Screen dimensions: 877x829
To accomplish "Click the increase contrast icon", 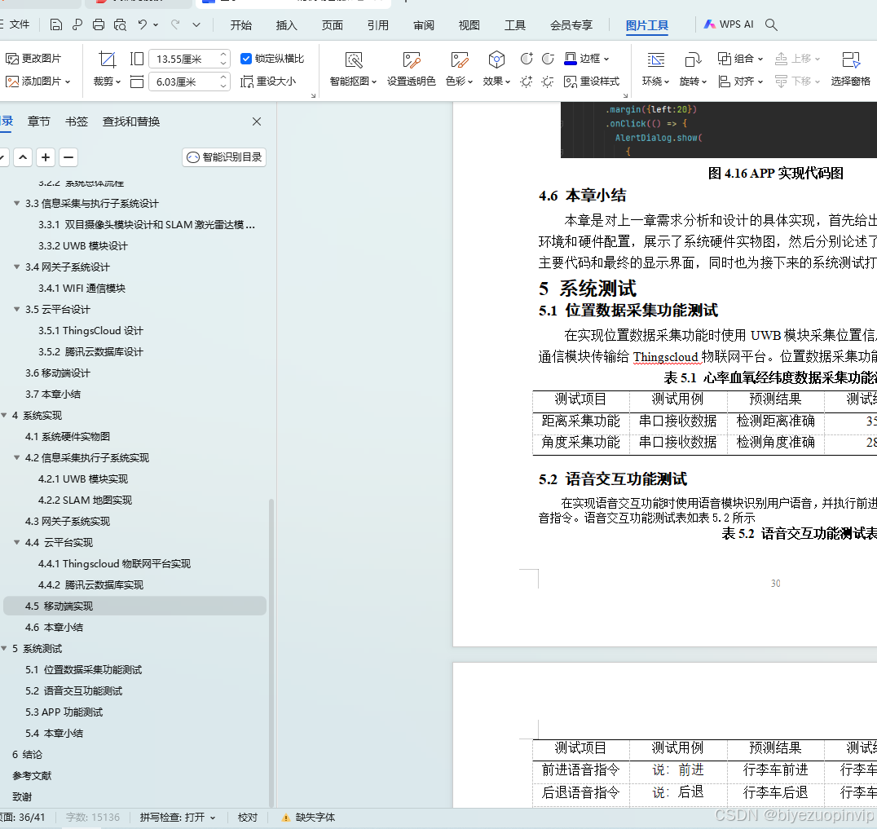I will pyautogui.click(x=527, y=59).
